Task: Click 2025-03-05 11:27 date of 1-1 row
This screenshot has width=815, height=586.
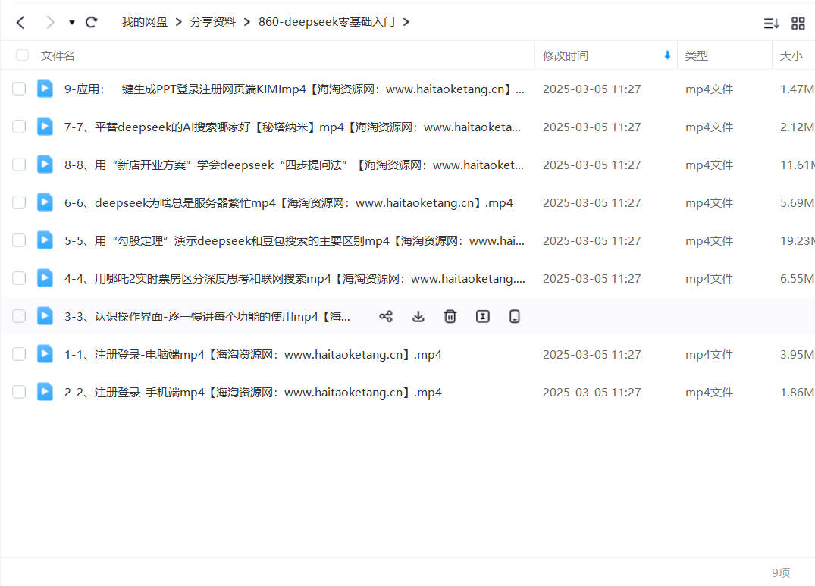Action: pos(591,355)
